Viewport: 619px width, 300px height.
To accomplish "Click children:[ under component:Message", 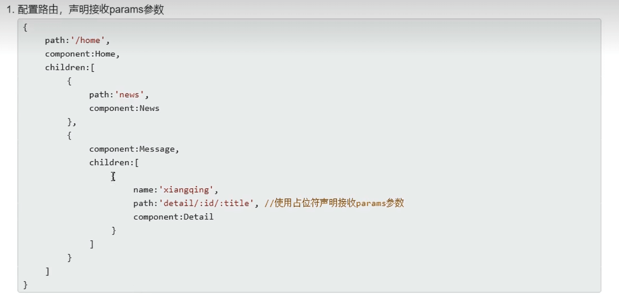I will tap(114, 163).
